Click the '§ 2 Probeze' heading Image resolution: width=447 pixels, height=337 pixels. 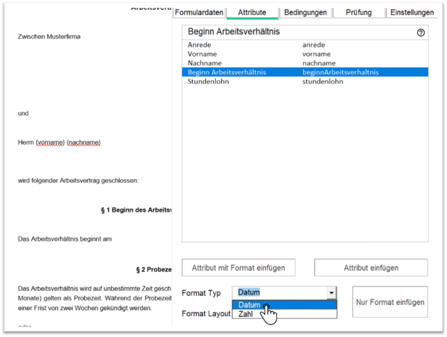click(x=153, y=269)
